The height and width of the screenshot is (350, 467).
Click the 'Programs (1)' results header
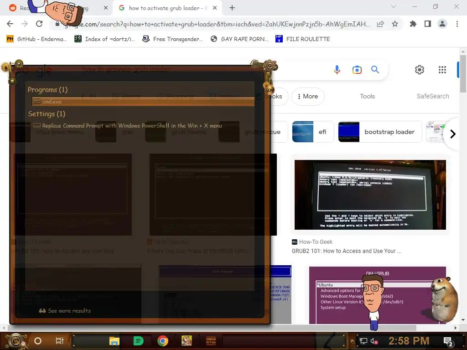tap(47, 90)
